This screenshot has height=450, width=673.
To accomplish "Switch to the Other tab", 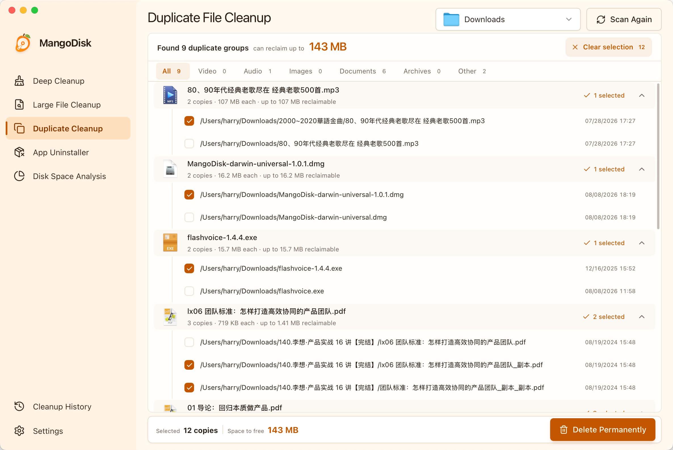I will tap(472, 71).
